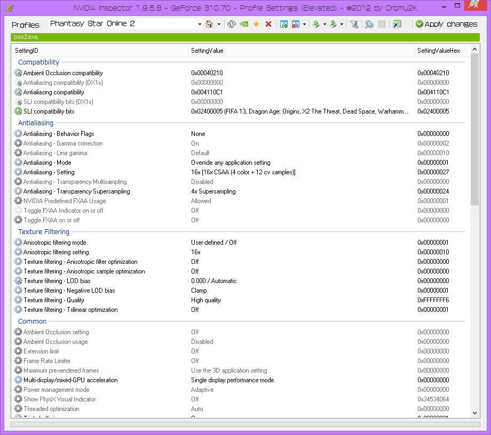The height and width of the screenshot is (435, 491).
Task: Click gear icon beside Antialiasing - Behavior Flags
Action: tap(18, 133)
